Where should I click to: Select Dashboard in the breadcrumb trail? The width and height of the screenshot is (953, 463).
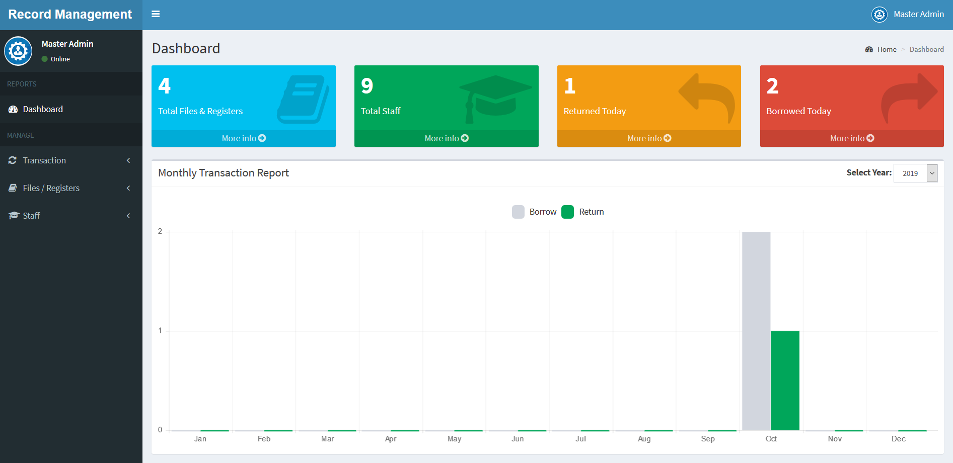coord(927,49)
